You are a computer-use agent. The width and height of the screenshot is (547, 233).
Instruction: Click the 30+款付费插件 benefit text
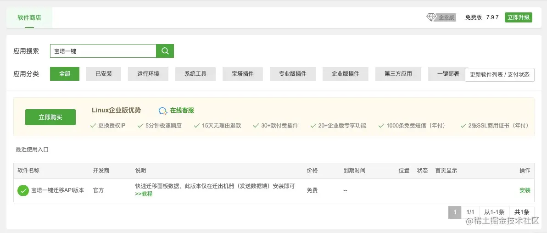280,126
